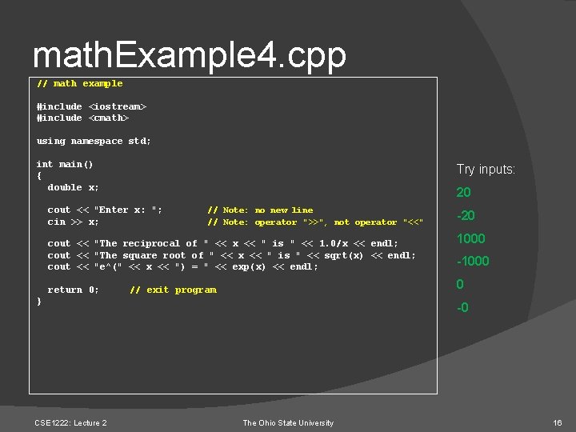This screenshot has width=576, height=432.
Task: Click the 'cin >> x;' statement
Action: tap(73, 222)
